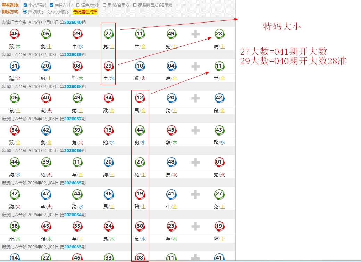Uncheck the 平码/特码 checkbox
Screen dimensions: 361x262
pos(25,5)
